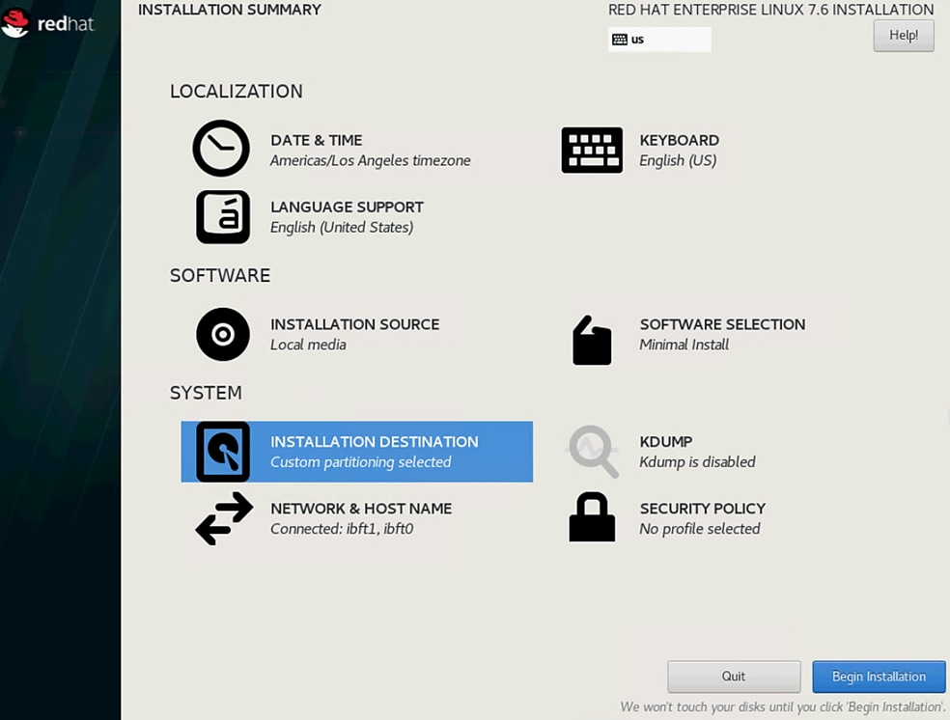The image size is (950, 720).
Task: Open SOFTWARE SELECTION label
Action: coord(722,324)
